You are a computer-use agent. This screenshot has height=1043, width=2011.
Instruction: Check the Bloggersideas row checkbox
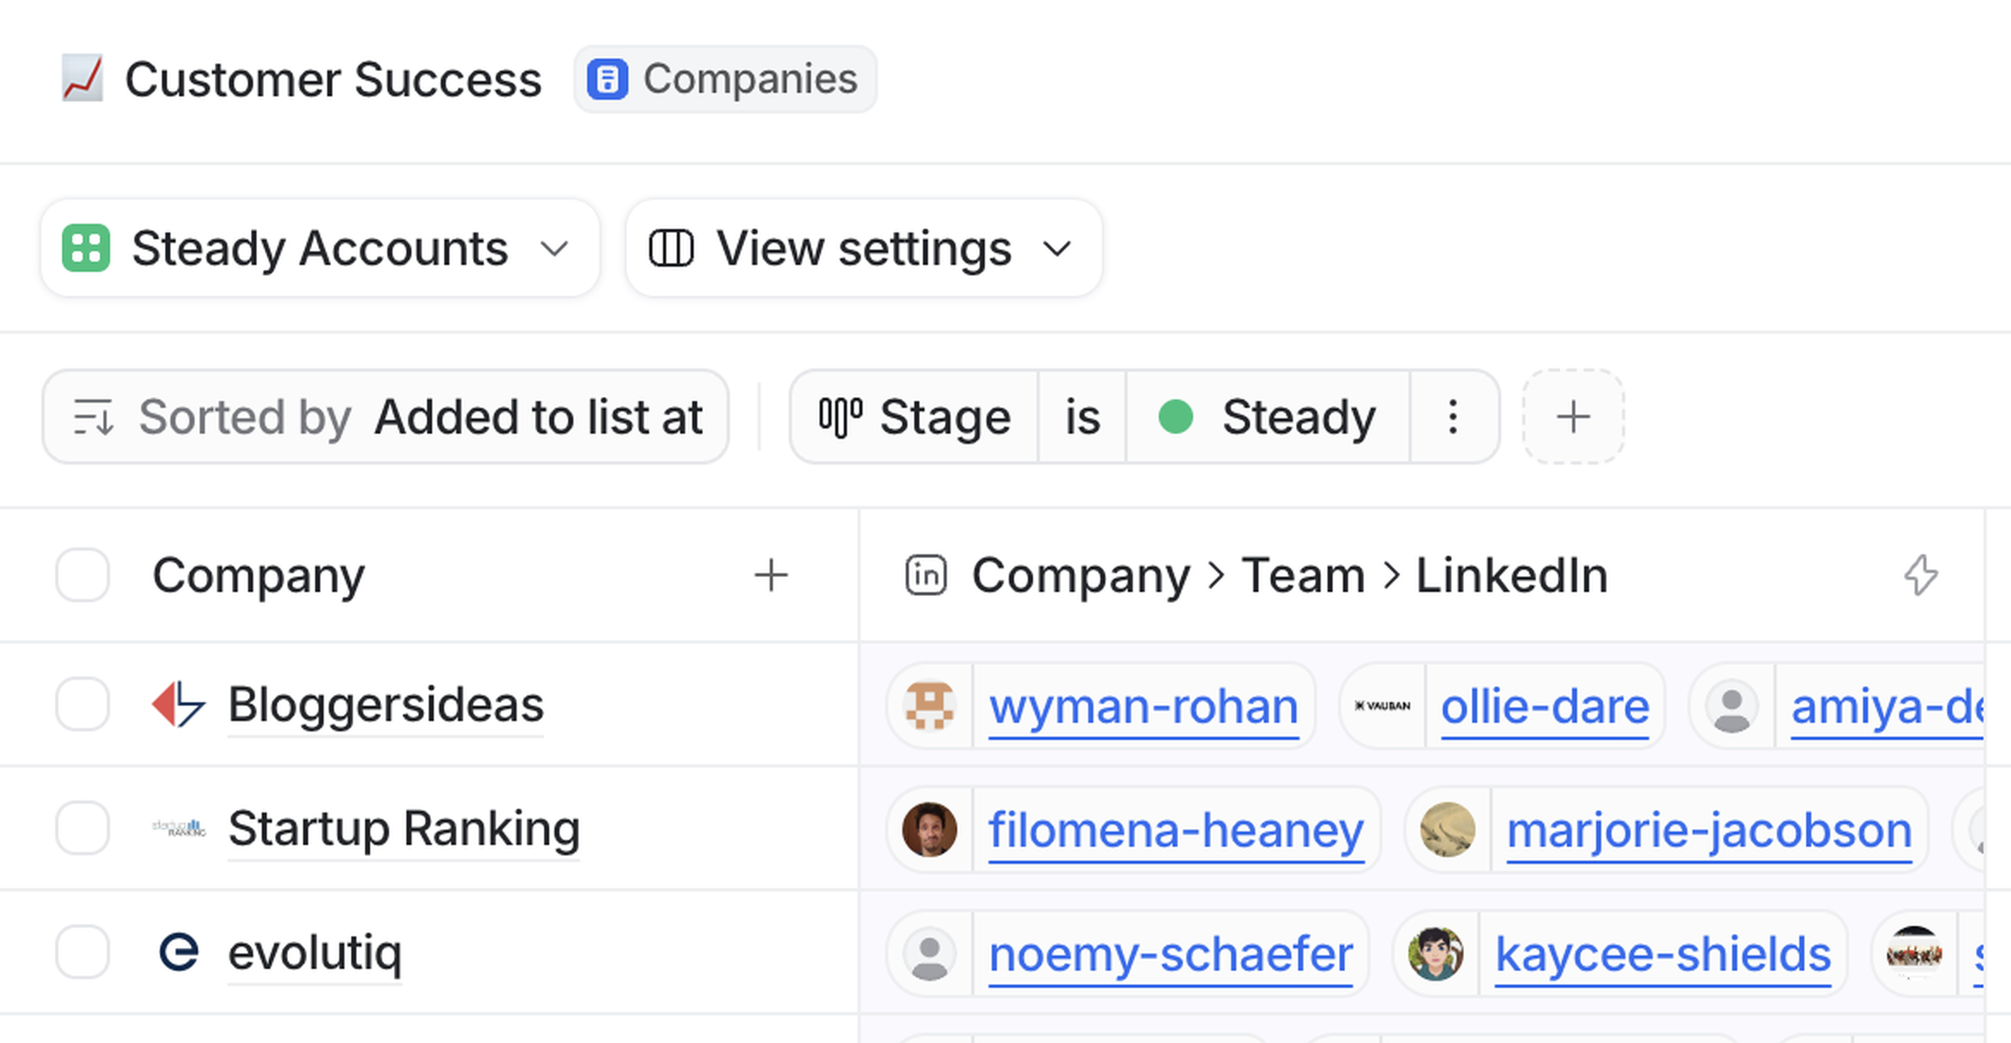click(x=83, y=704)
